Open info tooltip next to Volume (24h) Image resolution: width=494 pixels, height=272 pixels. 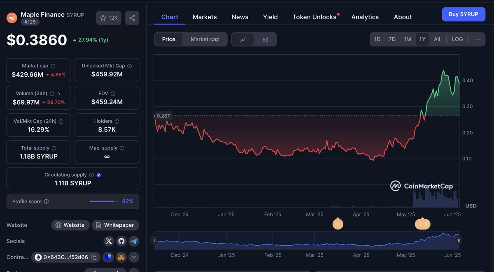point(52,93)
